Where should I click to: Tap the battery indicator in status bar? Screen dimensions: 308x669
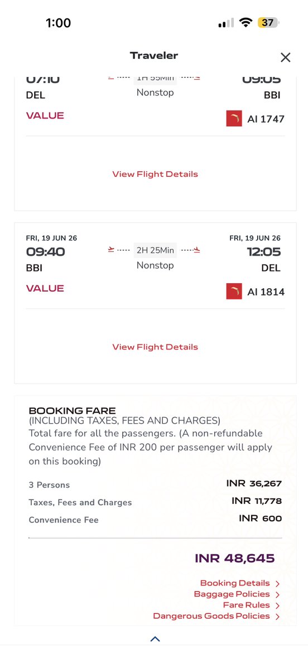coord(268,23)
